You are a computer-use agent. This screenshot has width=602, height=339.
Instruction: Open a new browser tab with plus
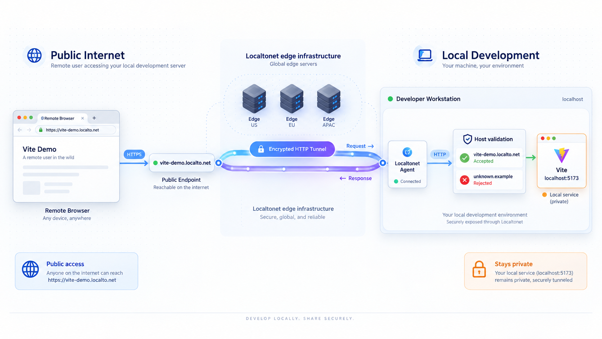[x=94, y=118]
